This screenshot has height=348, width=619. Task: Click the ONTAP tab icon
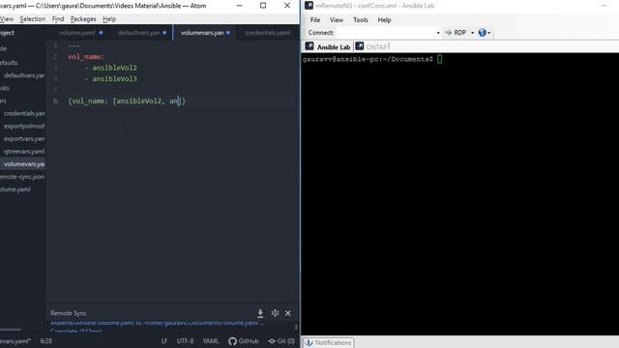pos(359,46)
